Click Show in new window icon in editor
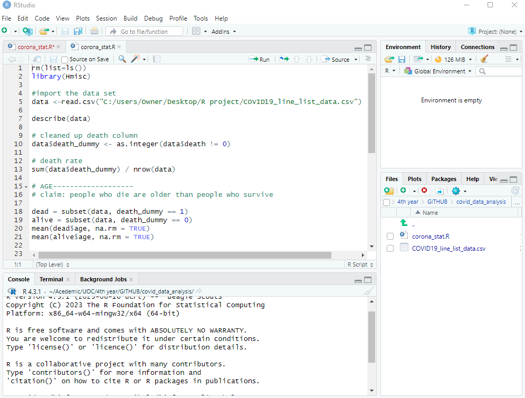 [x=37, y=59]
